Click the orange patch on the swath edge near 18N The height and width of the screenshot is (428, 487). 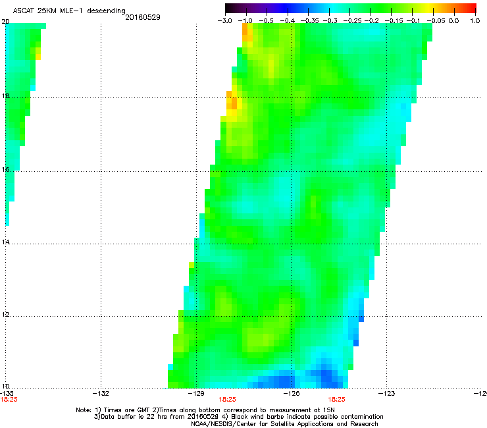[x=232, y=101]
